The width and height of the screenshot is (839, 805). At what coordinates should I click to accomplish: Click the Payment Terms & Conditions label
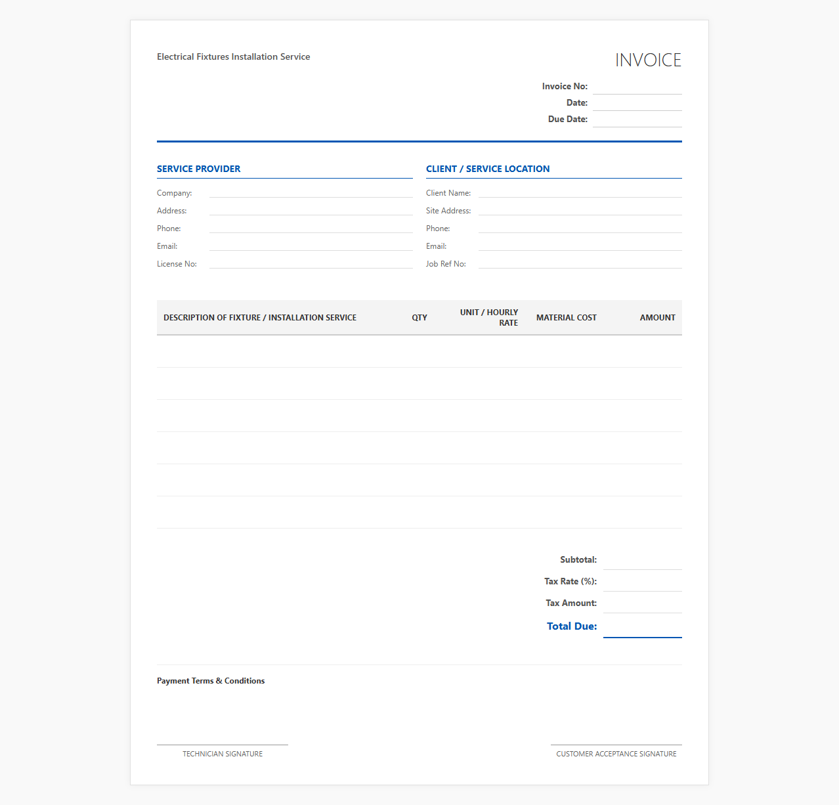pyautogui.click(x=211, y=681)
